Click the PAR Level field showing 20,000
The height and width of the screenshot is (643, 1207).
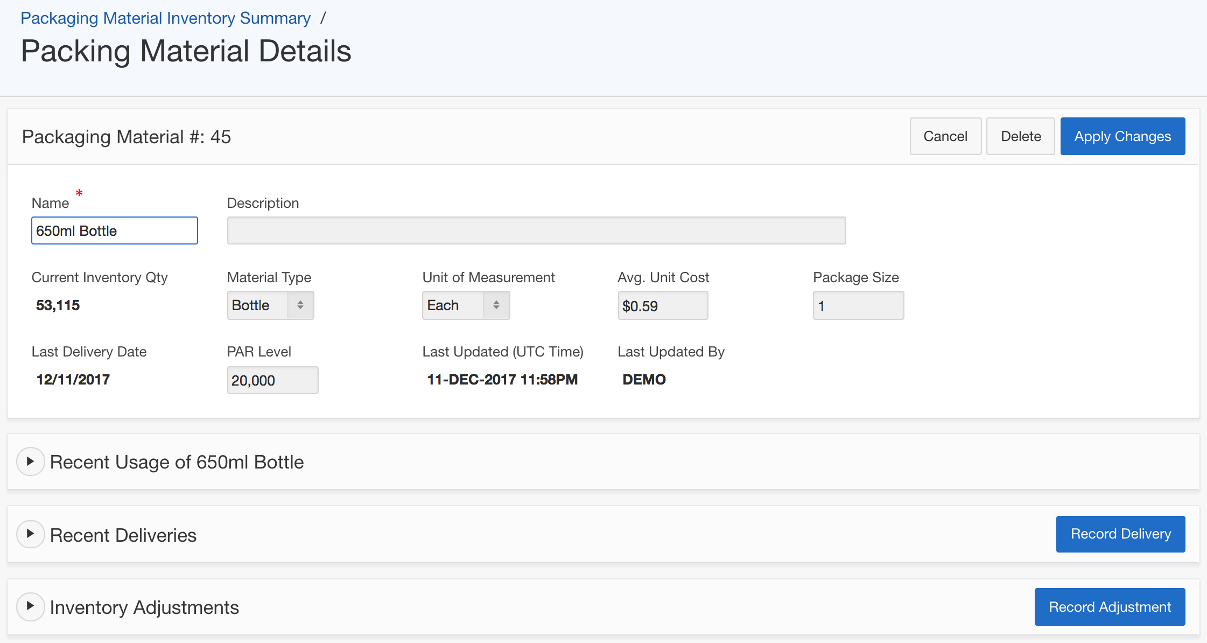point(272,380)
